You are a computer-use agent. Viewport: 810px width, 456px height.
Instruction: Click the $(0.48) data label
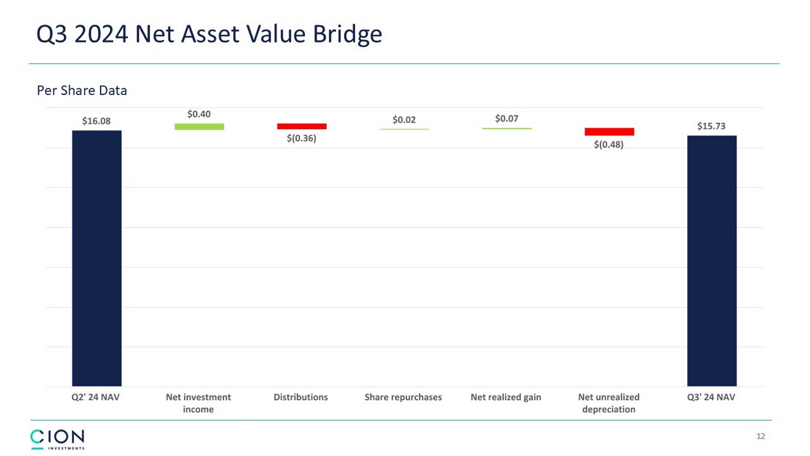[609, 145]
